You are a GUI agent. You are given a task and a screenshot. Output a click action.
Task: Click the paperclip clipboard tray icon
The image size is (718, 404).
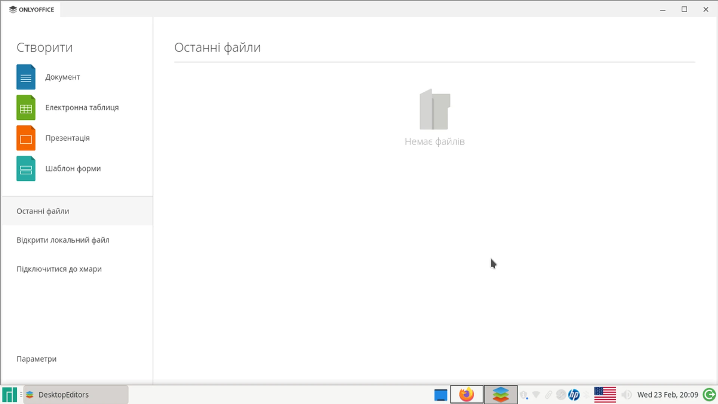tap(548, 395)
